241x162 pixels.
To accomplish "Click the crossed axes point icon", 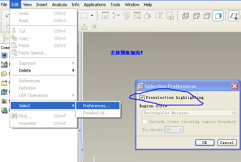I will [x=95, y=27].
